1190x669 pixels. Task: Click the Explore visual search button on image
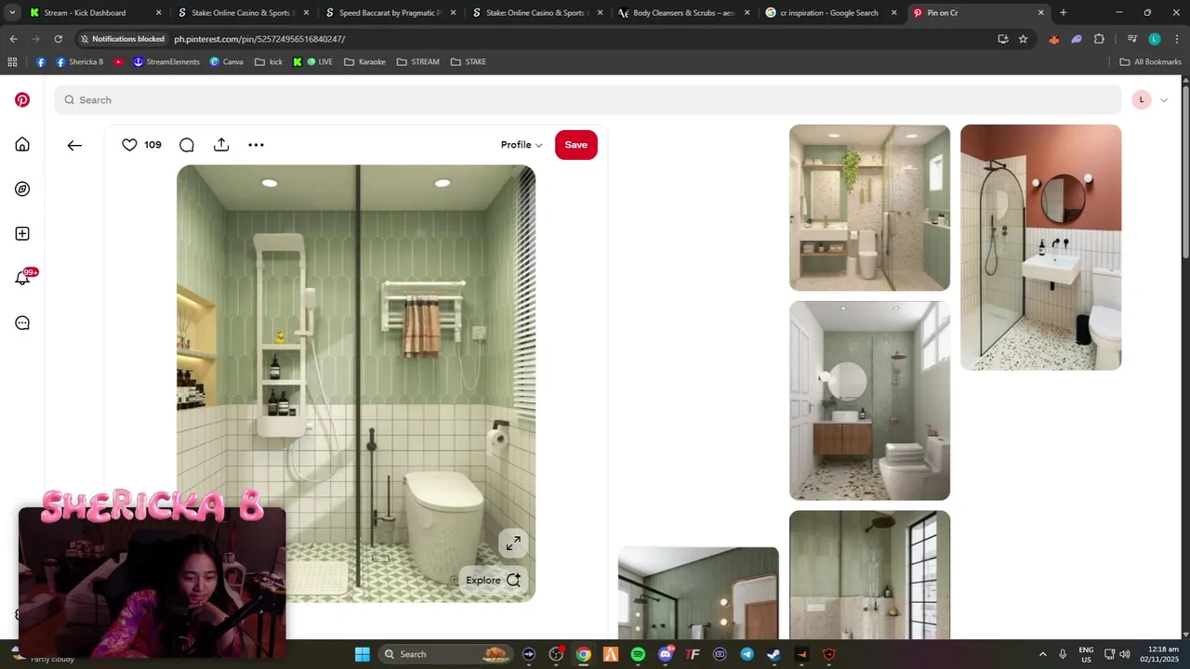[x=494, y=580]
